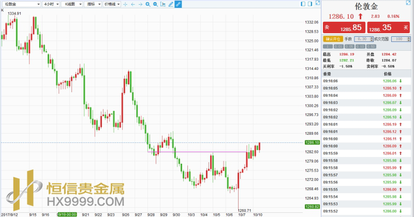Zoom out of the chart
The image size is (414, 217).
[156, 4]
